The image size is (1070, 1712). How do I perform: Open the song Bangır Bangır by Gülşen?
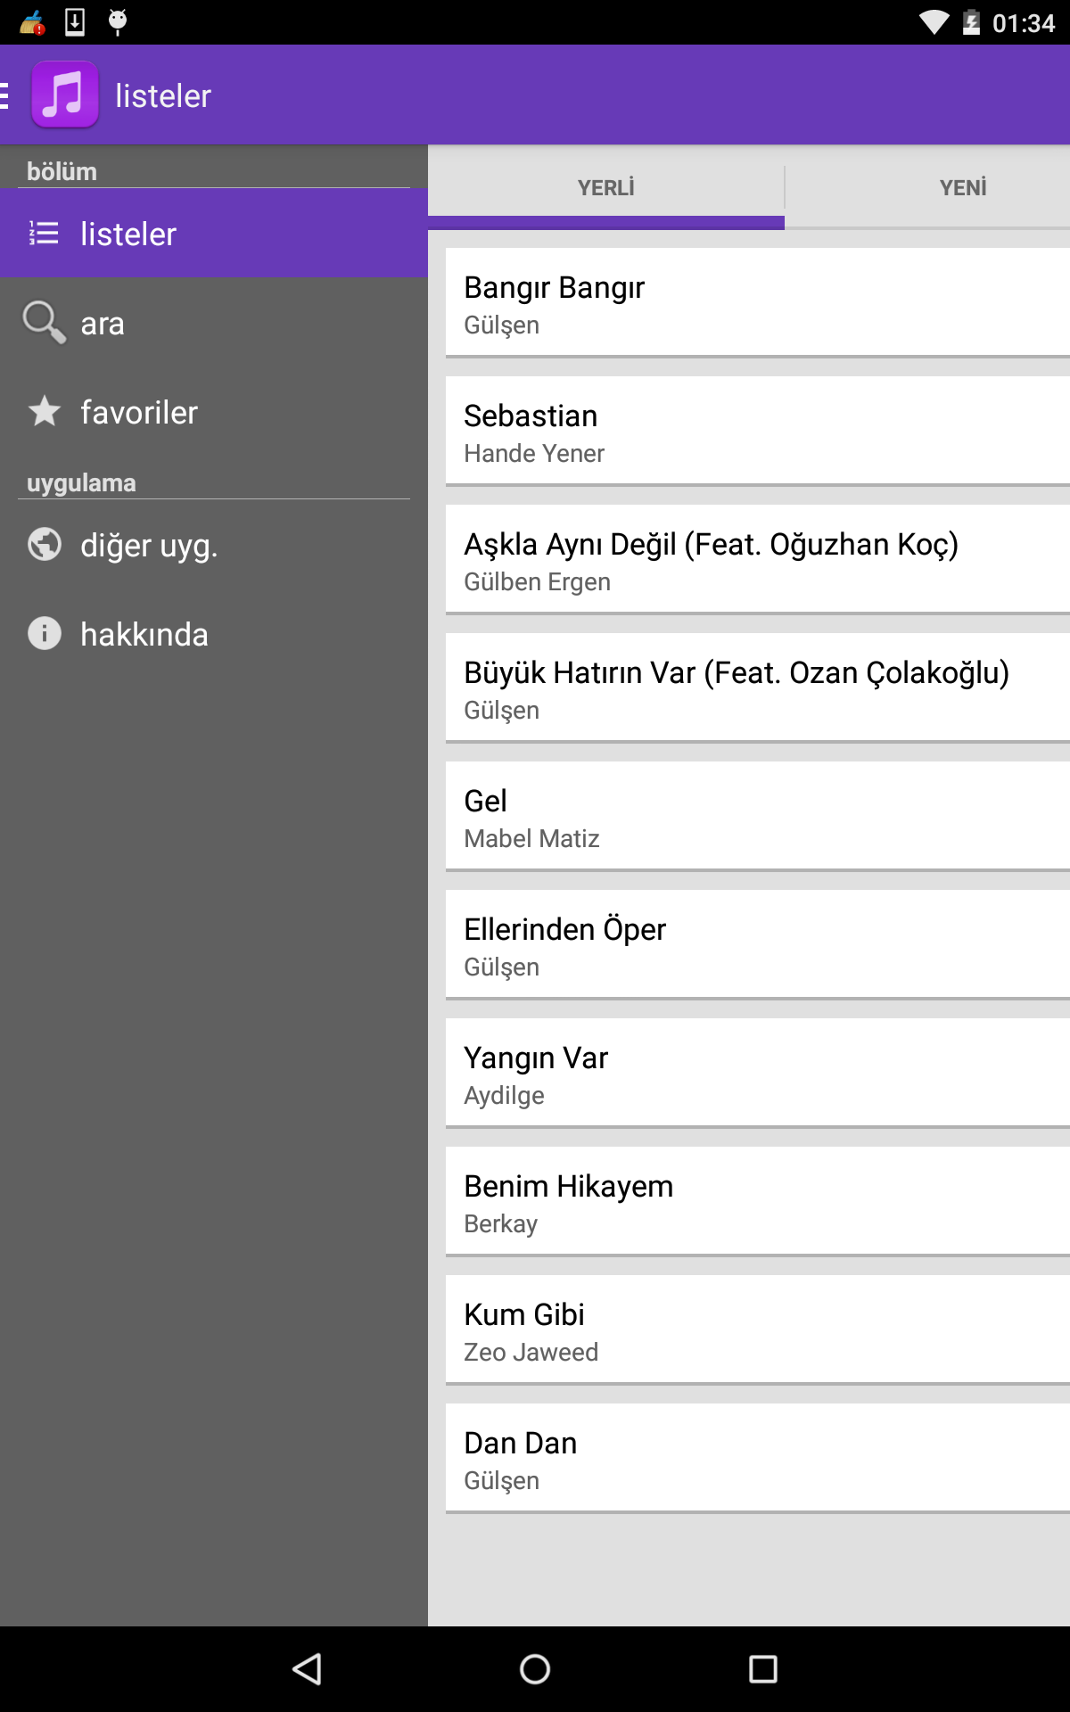pyautogui.click(x=758, y=303)
